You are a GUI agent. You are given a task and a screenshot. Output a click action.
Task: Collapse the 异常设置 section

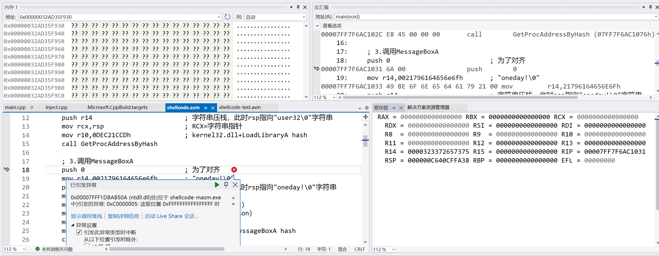click(73, 225)
